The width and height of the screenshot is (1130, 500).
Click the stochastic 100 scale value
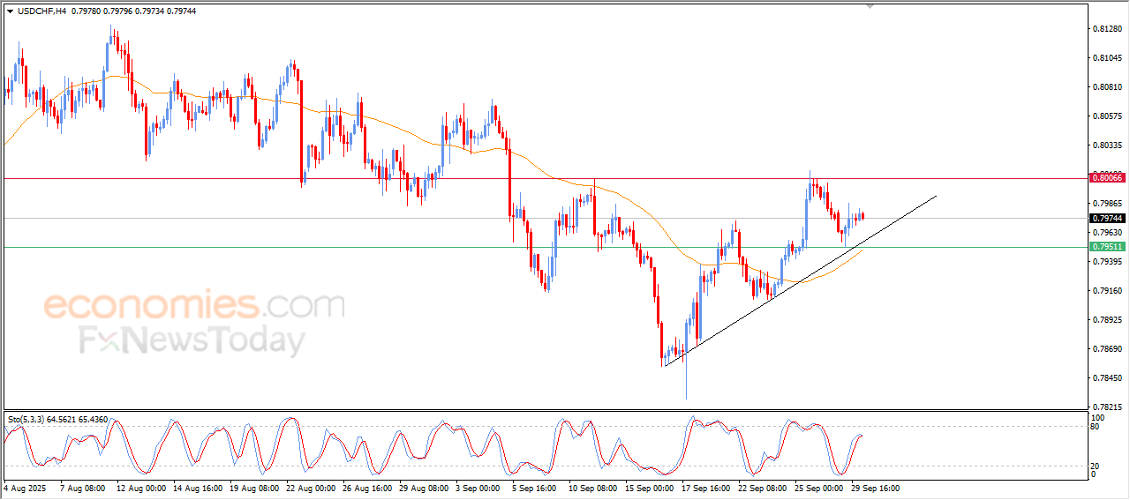point(1098,417)
